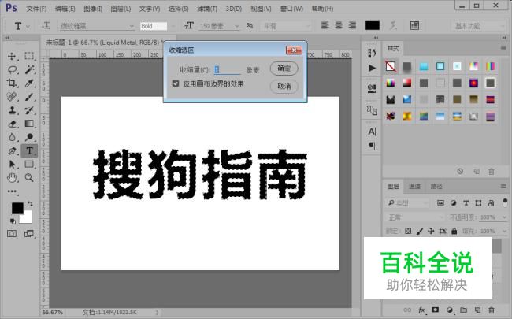Click the Paragraph panel icon
This screenshot has height=319, width=512.
372,147
